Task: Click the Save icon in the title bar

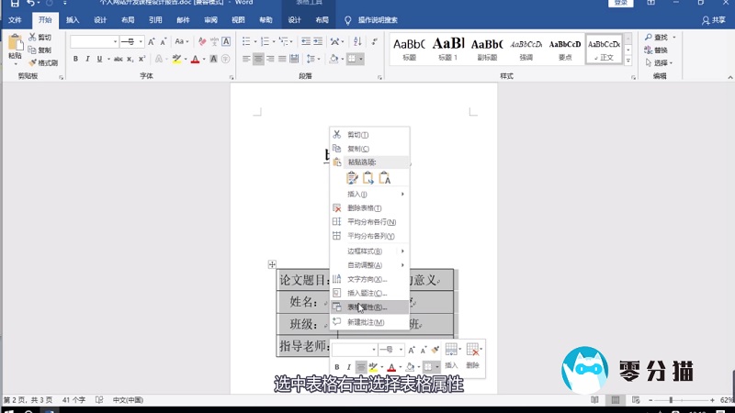Action: click(14, 4)
